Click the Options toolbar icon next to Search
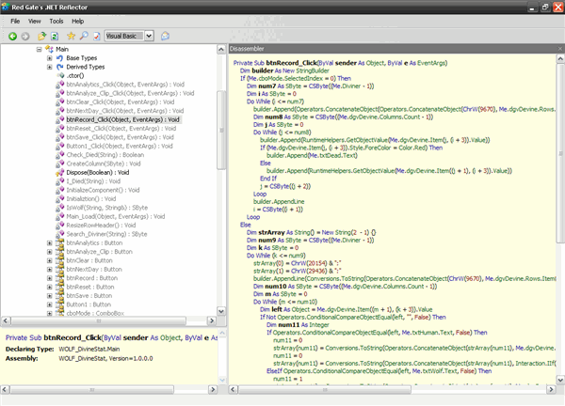This screenshot has height=406, width=565. (97, 36)
